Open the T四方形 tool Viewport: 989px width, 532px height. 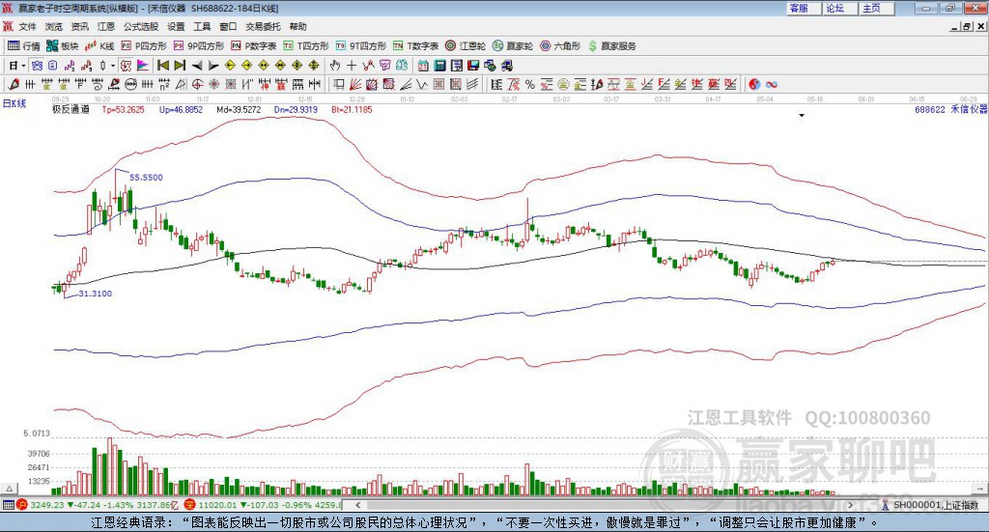[x=306, y=46]
